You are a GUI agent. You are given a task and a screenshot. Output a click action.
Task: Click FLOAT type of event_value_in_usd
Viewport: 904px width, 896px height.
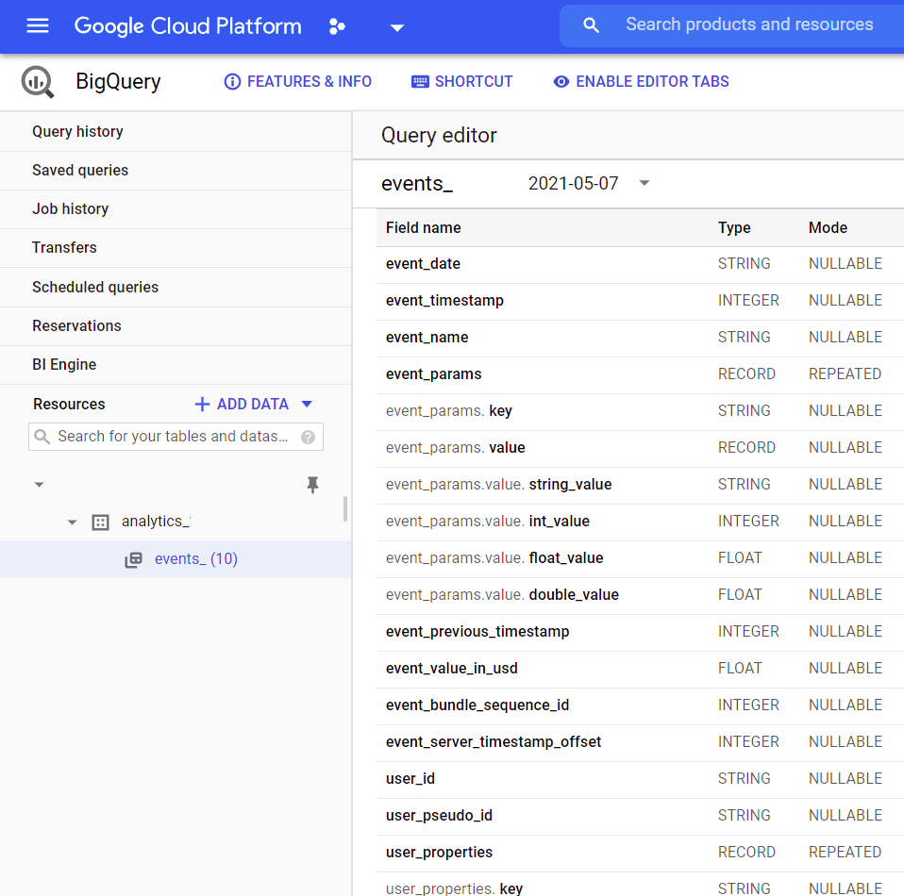pyautogui.click(x=740, y=669)
